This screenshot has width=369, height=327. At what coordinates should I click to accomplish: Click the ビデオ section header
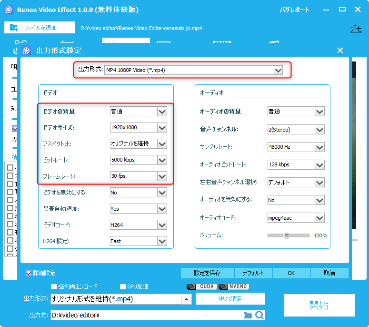click(x=50, y=92)
